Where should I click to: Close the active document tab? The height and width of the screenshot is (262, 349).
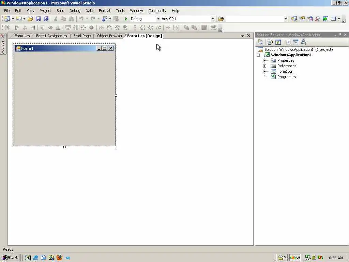248,36
